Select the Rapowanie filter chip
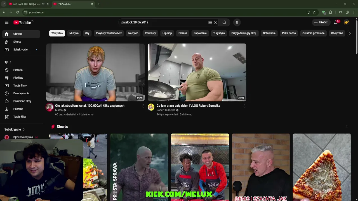358x201 pixels. [200, 33]
